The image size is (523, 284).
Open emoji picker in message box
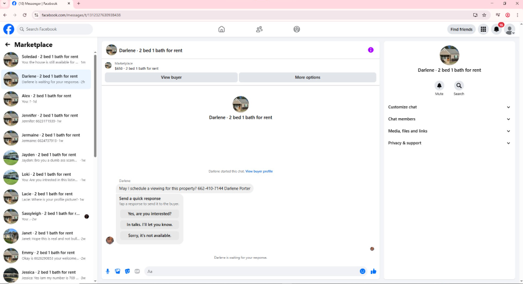[x=362, y=271]
